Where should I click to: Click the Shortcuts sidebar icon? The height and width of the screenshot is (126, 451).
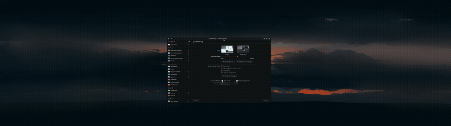coord(169,56)
